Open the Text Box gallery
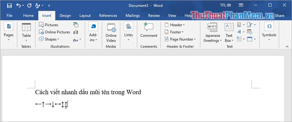292x122 pixels. (229, 32)
